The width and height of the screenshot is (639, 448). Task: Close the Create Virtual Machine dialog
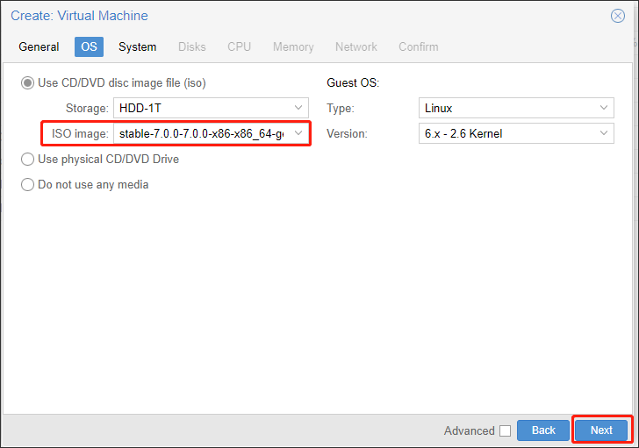point(617,16)
